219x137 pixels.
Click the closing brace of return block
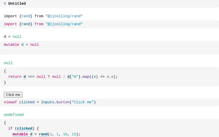click(5, 83)
